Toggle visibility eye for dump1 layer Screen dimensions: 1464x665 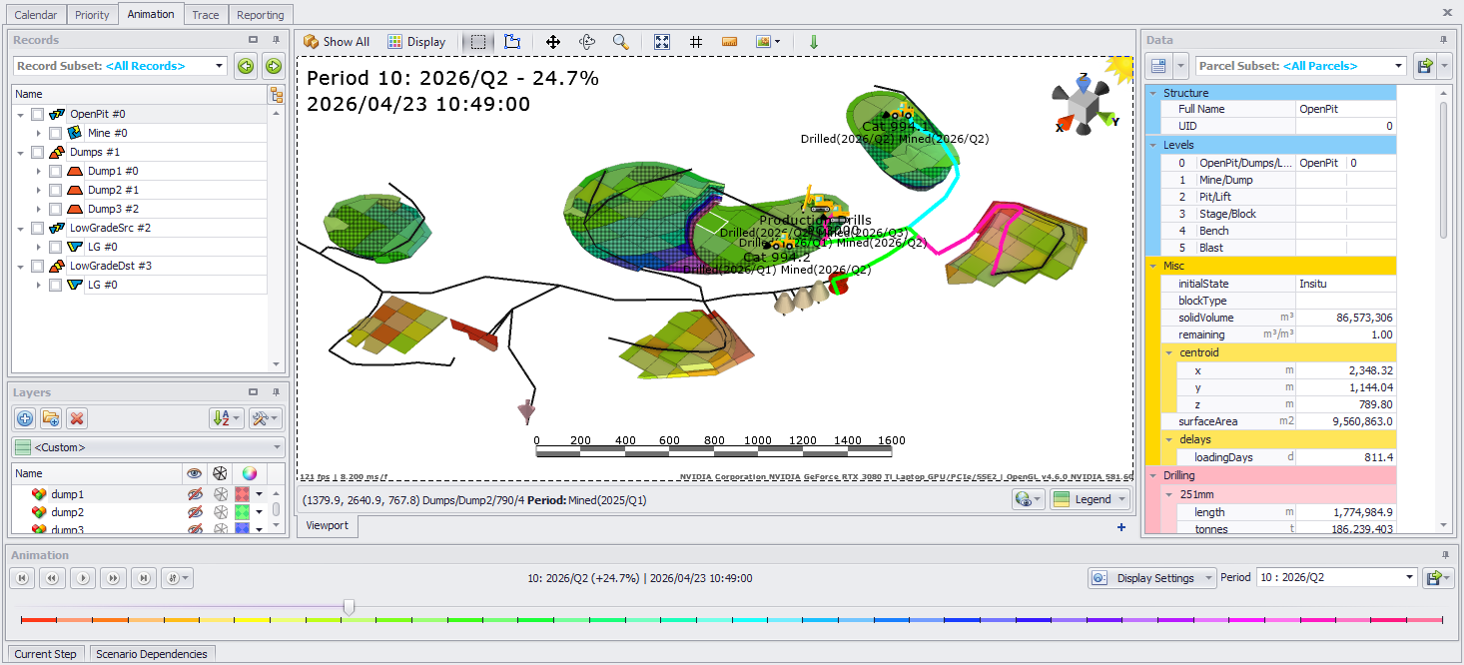click(195, 494)
